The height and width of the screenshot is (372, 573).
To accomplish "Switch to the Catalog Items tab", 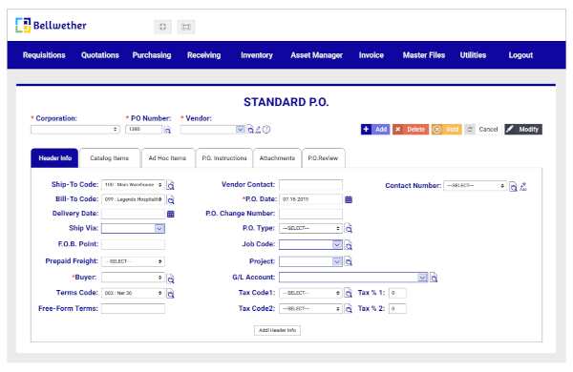I will coord(109,158).
